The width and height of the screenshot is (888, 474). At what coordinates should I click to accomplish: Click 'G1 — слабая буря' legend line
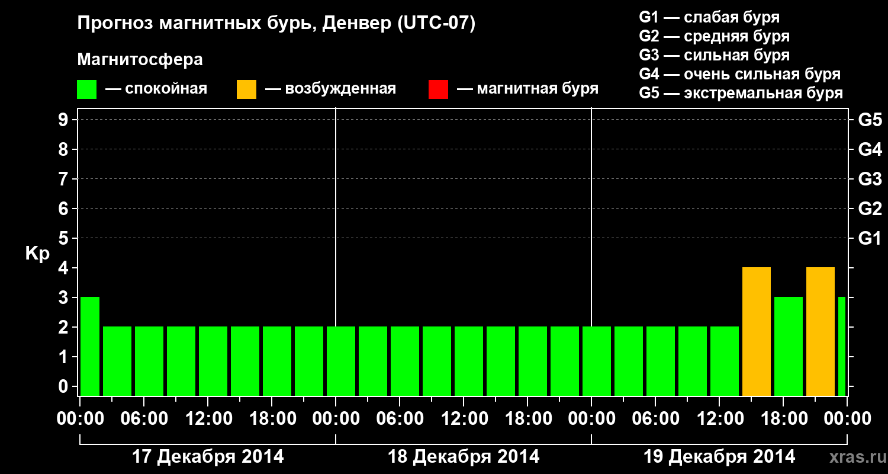pos(709,17)
